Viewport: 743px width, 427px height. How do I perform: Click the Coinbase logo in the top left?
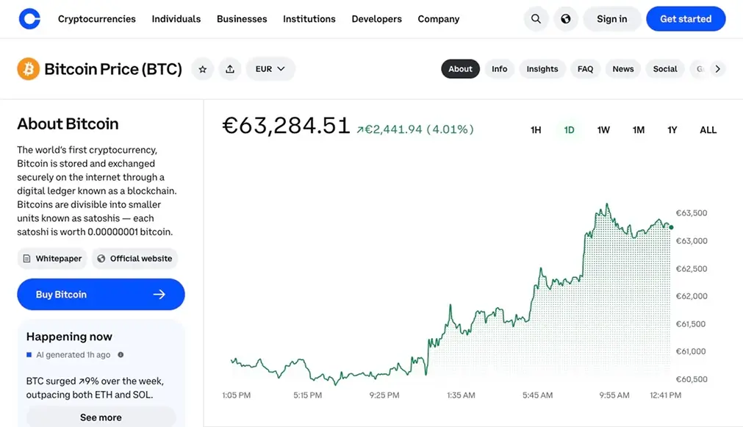(x=29, y=18)
